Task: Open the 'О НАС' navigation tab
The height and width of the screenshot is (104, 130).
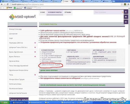Action: coord(43,12)
